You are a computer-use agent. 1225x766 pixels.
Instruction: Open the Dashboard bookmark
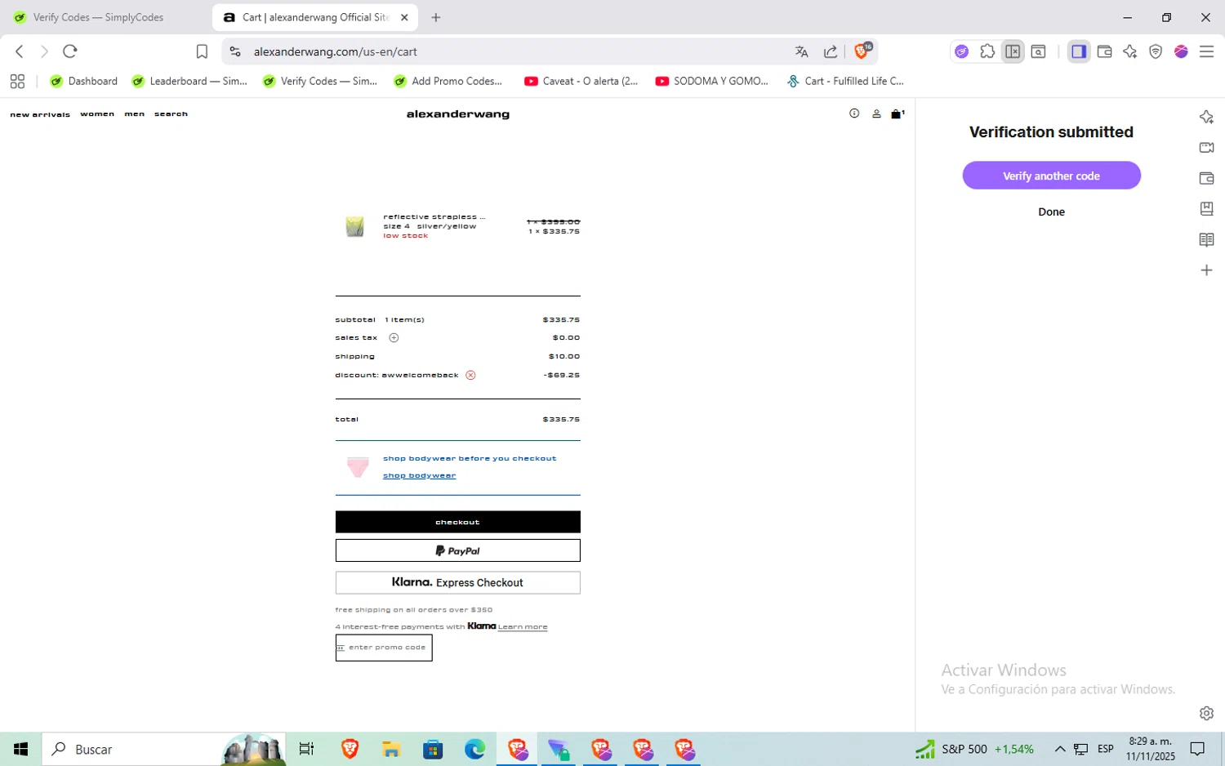pos(83,81)
